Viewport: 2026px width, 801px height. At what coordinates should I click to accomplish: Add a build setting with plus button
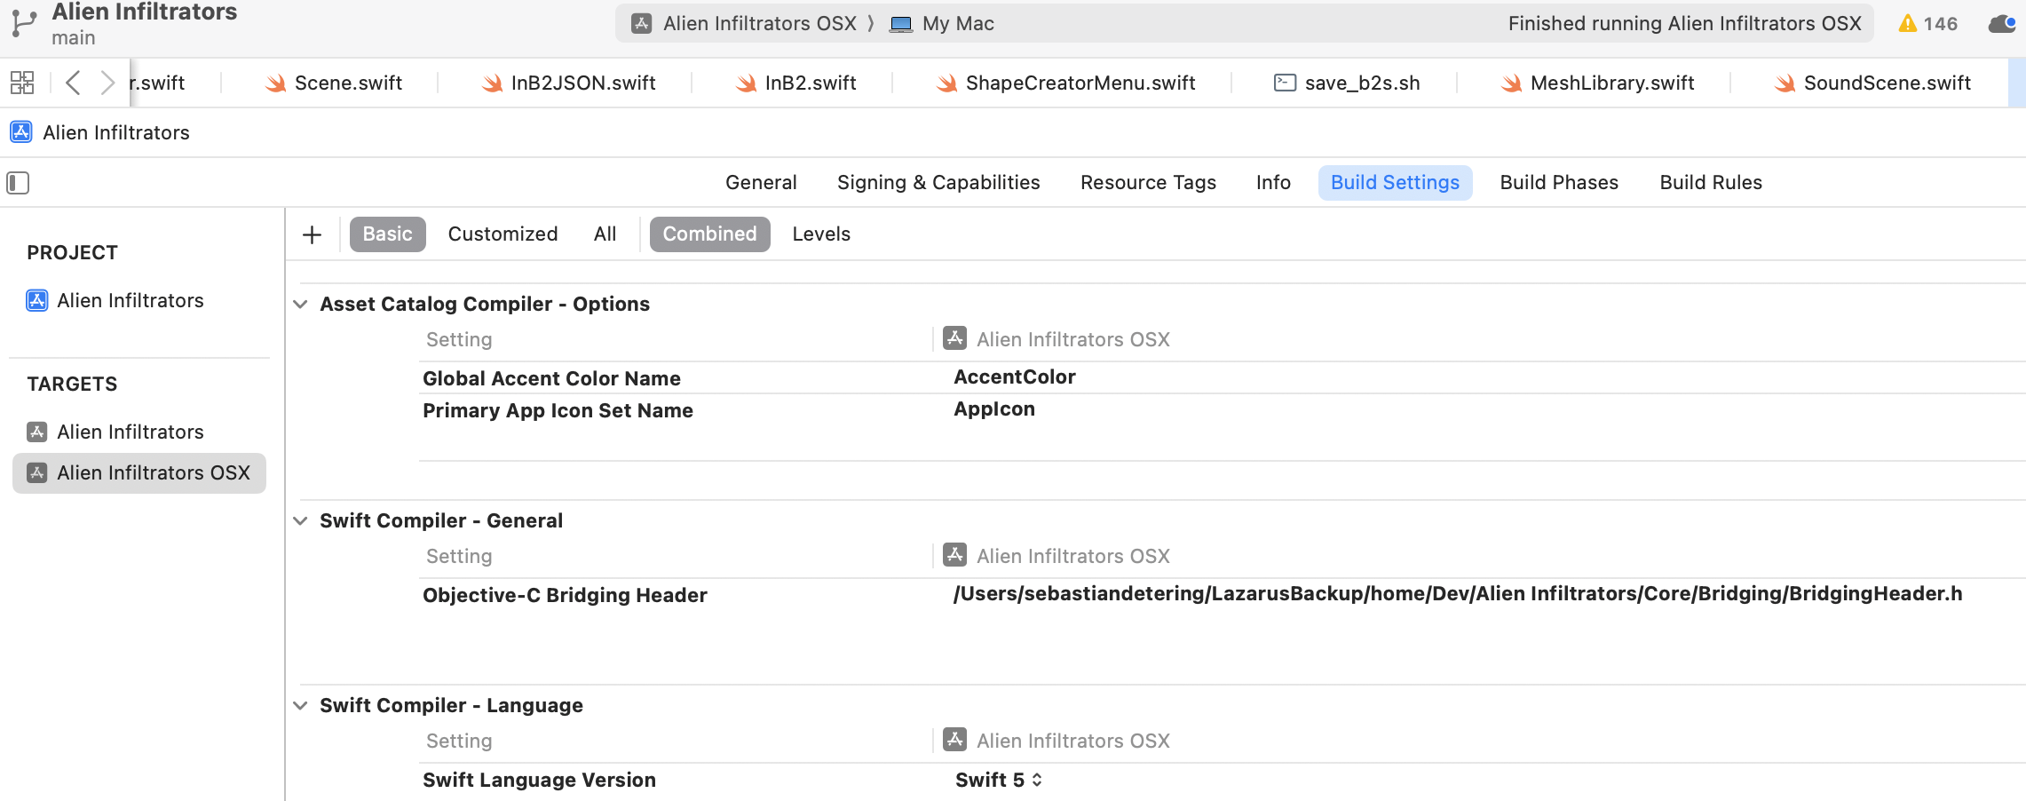(312, 234)
